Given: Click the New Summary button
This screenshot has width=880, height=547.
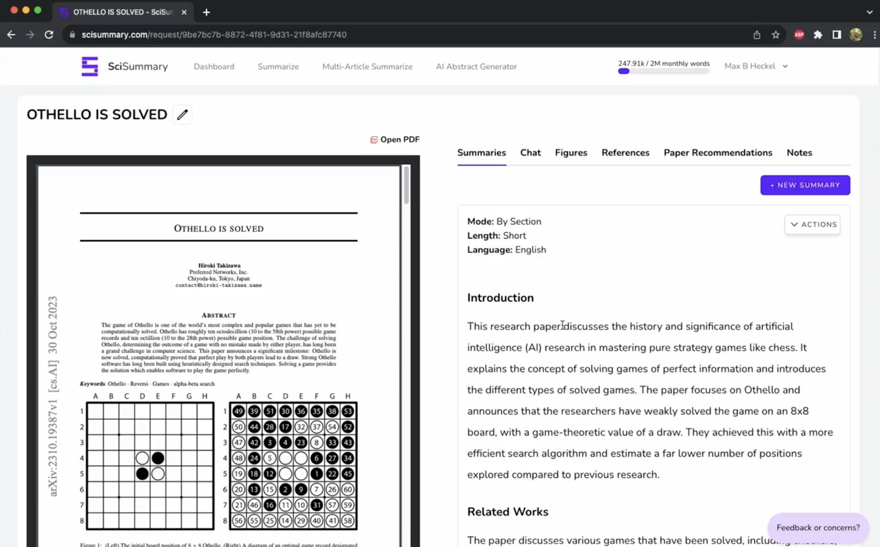Looking at the screenshot, I should pyautogui.click(x=805, y=185).
